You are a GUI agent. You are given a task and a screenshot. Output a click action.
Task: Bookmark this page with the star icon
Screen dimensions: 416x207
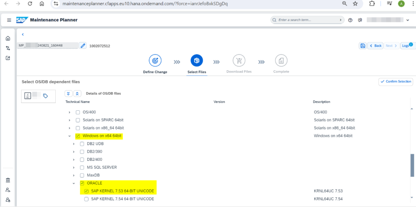(355, 4)
